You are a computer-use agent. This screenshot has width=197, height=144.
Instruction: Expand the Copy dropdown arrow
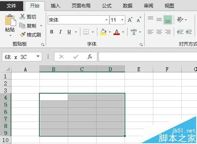[41, 26]
